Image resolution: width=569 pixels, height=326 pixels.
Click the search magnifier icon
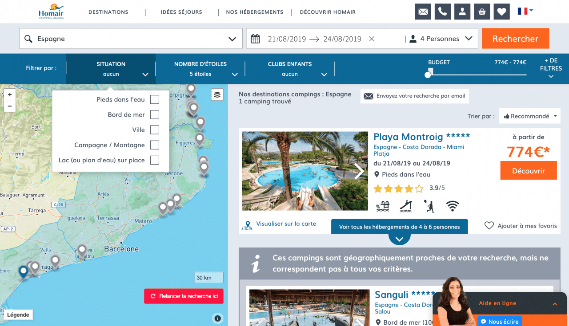tap(28, 39)
